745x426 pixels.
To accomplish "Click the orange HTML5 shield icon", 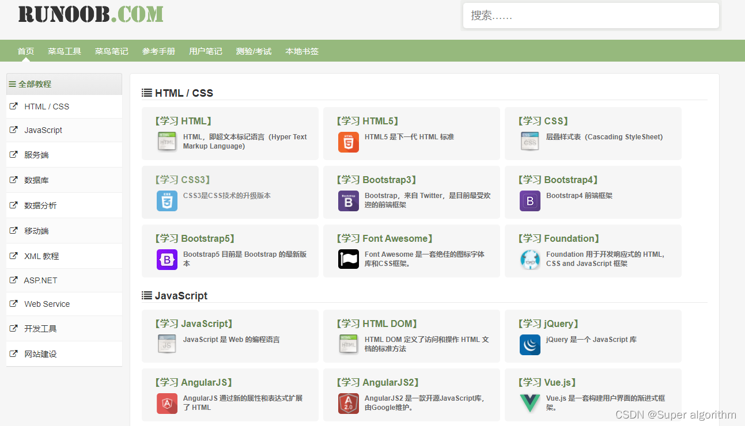I will click(349, 142).
